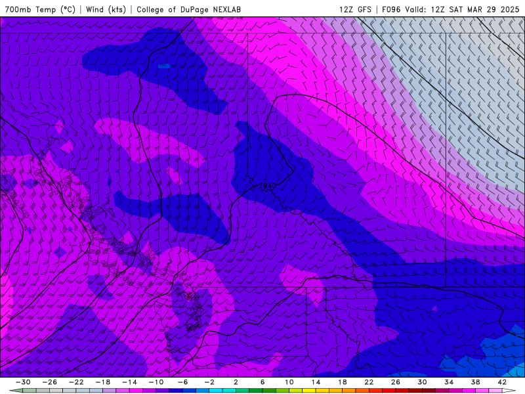525x394 pixels.
Task: Click the 'College of DuPage NEXLAB' text
Action: click(x=188, y=9)
